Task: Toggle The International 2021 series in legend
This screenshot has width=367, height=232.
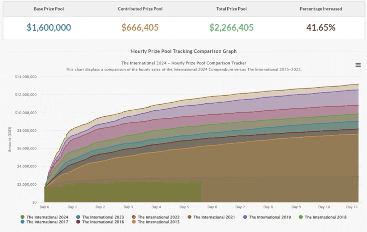Action: tap(211, 217)
